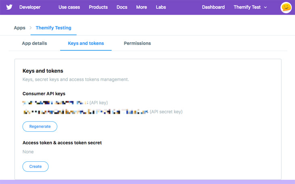Click the Keys and tokens card heading

[43, 71]
